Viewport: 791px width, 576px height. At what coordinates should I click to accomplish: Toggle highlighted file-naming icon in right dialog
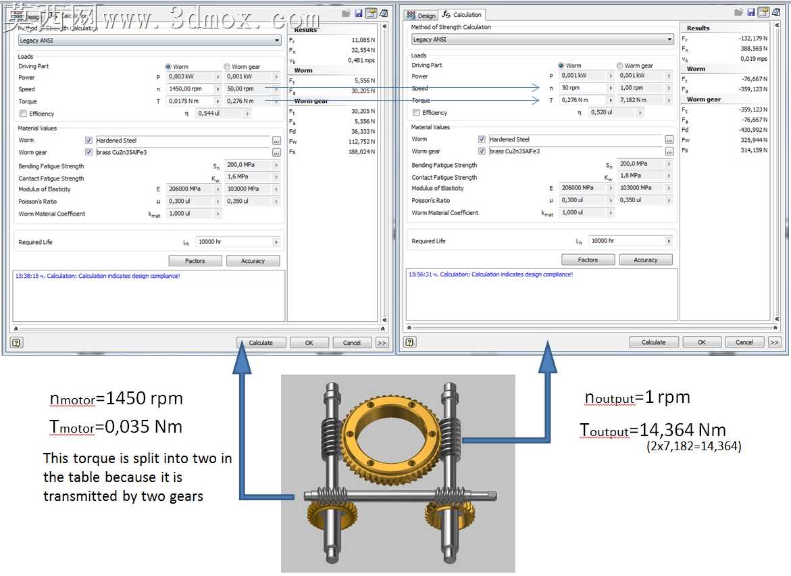tap(764, 12)
